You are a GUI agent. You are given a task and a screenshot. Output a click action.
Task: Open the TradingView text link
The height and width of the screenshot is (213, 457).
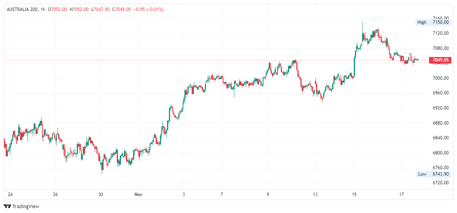point(26,207)
